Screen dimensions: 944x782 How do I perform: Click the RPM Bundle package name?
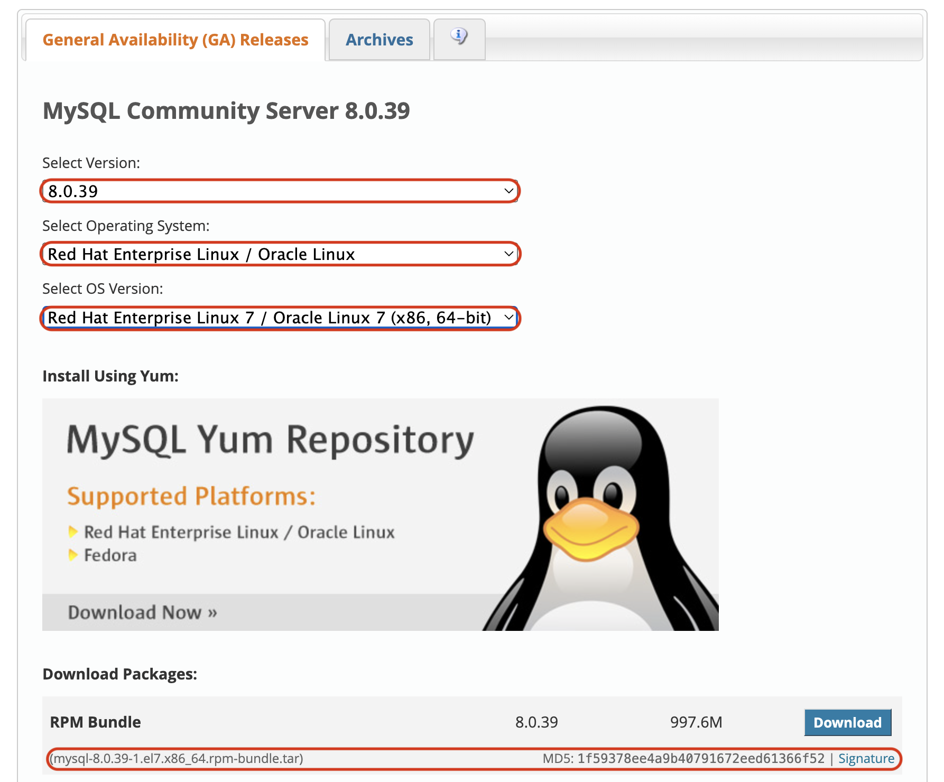[95, 722]
